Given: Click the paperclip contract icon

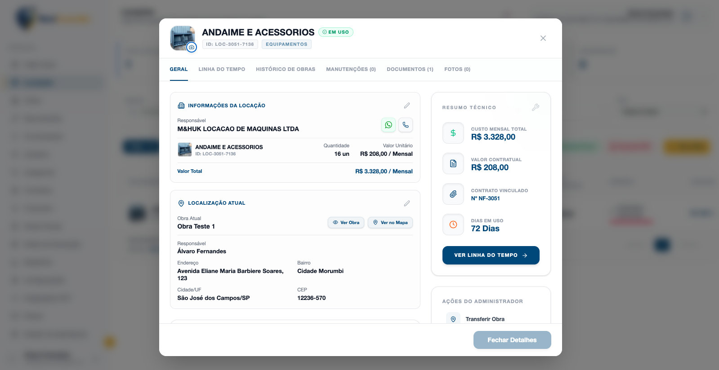Looking at the screenshot, I should click(453, 194).
